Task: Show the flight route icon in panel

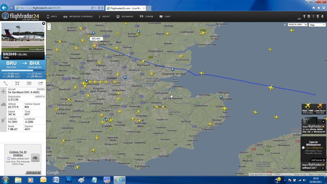Action: pyautogui.click(x=6, y=83)
